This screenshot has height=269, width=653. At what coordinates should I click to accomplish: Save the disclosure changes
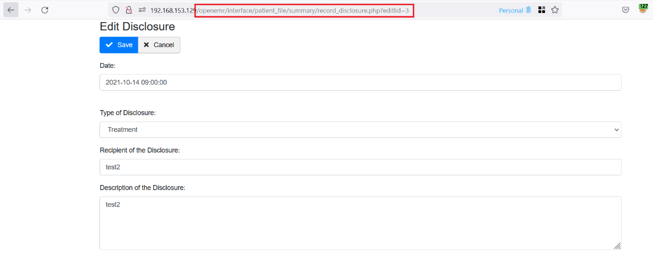pos(119,45)
